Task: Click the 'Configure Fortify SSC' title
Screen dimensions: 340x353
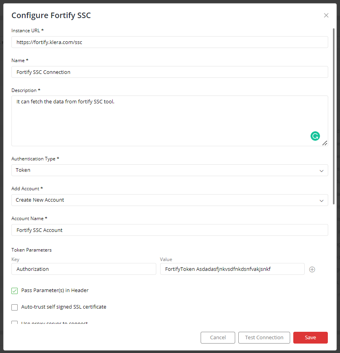Action: coord(51,15)
